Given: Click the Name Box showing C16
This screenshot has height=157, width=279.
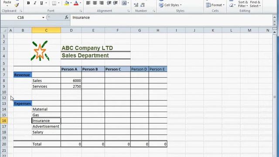Looking at the screenshot, I should tap(21, 17).
